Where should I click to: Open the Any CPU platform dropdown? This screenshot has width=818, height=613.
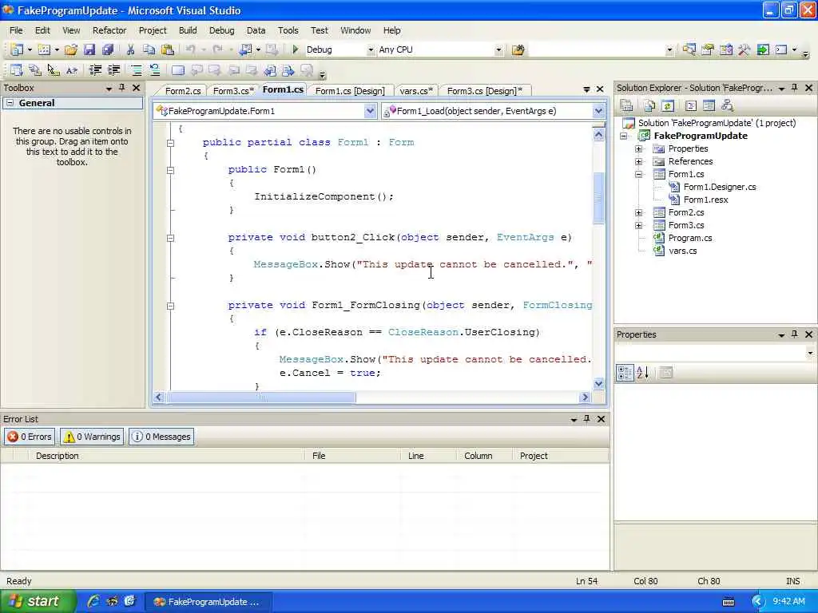498,49
